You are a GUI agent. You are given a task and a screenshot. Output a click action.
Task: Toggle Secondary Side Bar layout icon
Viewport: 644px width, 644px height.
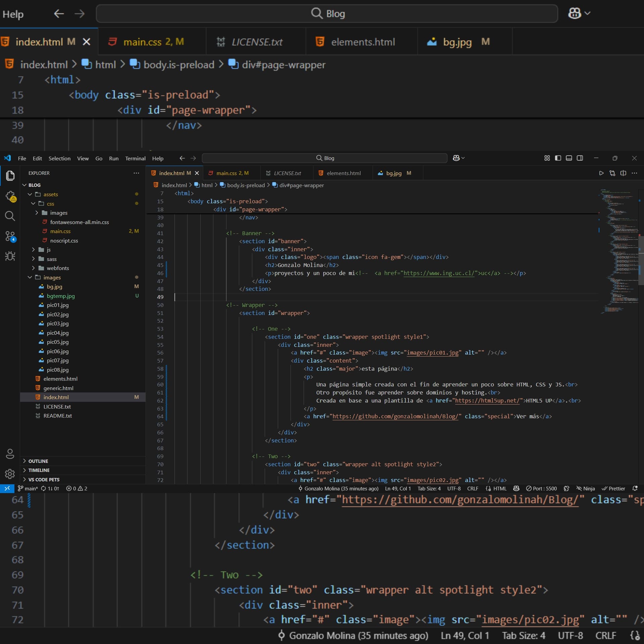pos(580,158)
